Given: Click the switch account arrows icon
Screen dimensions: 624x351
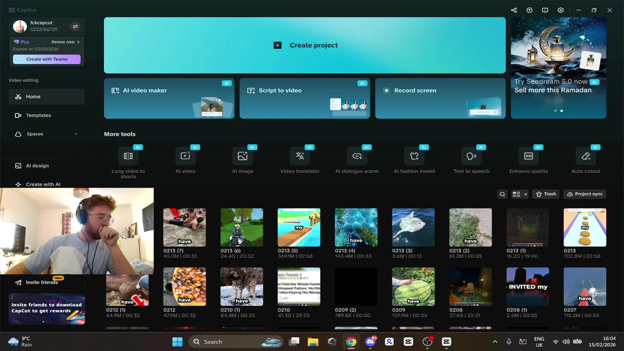Looking at the screenshot, I should (75, 26).
